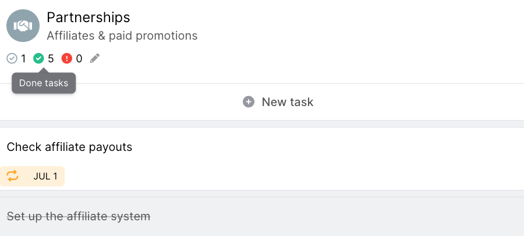This screenshot has height=236, width=524.
Task: Select the JUL 1 due date
Action: [45, 176]
